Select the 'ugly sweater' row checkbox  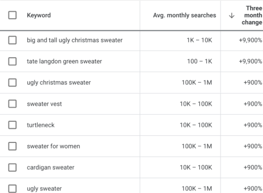(x=12, y=188)
